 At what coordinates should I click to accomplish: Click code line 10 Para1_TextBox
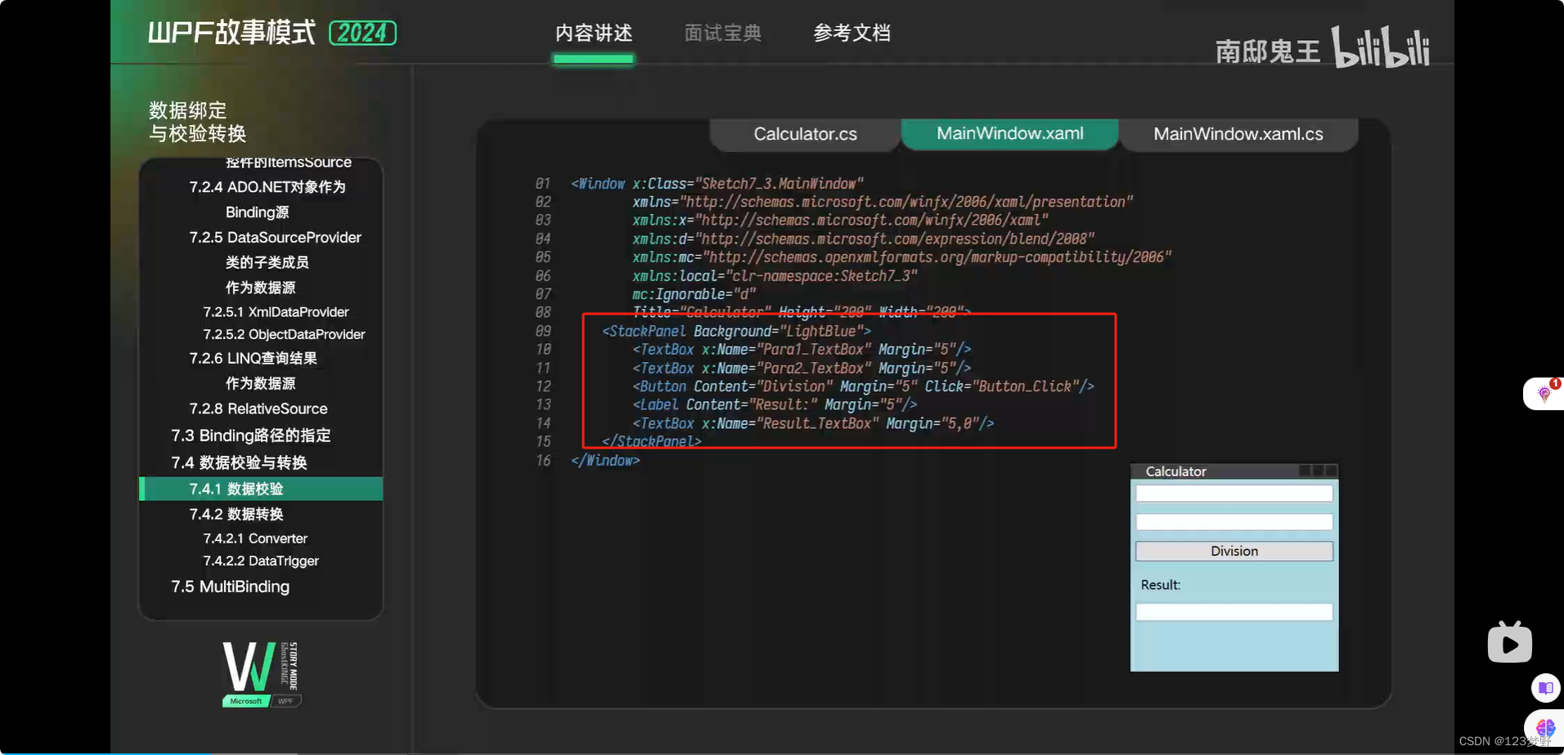tap(802, 350)
